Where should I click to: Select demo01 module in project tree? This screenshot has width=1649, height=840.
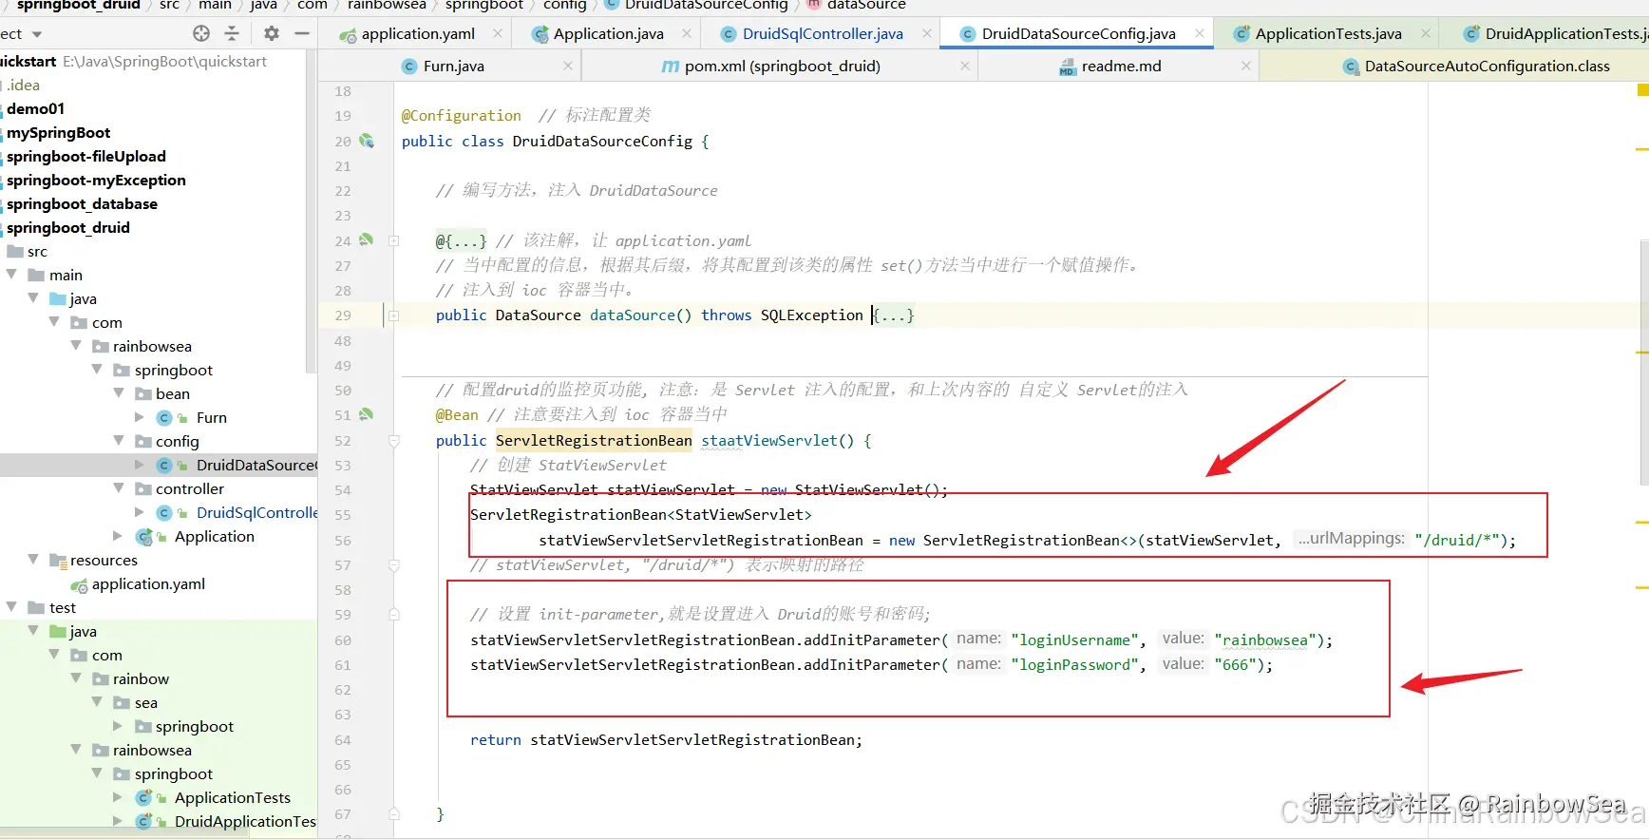(x=35, y=108)
